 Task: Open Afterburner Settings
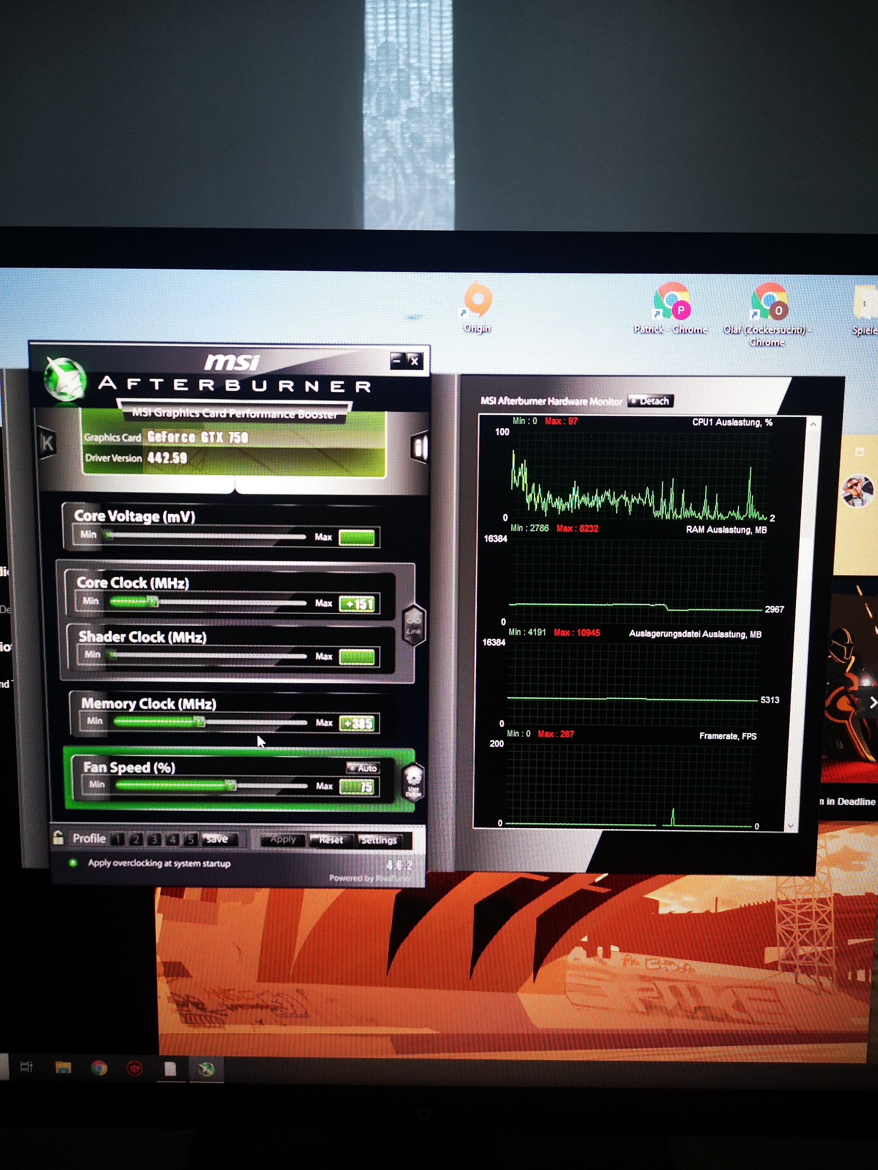coord(379,841)
